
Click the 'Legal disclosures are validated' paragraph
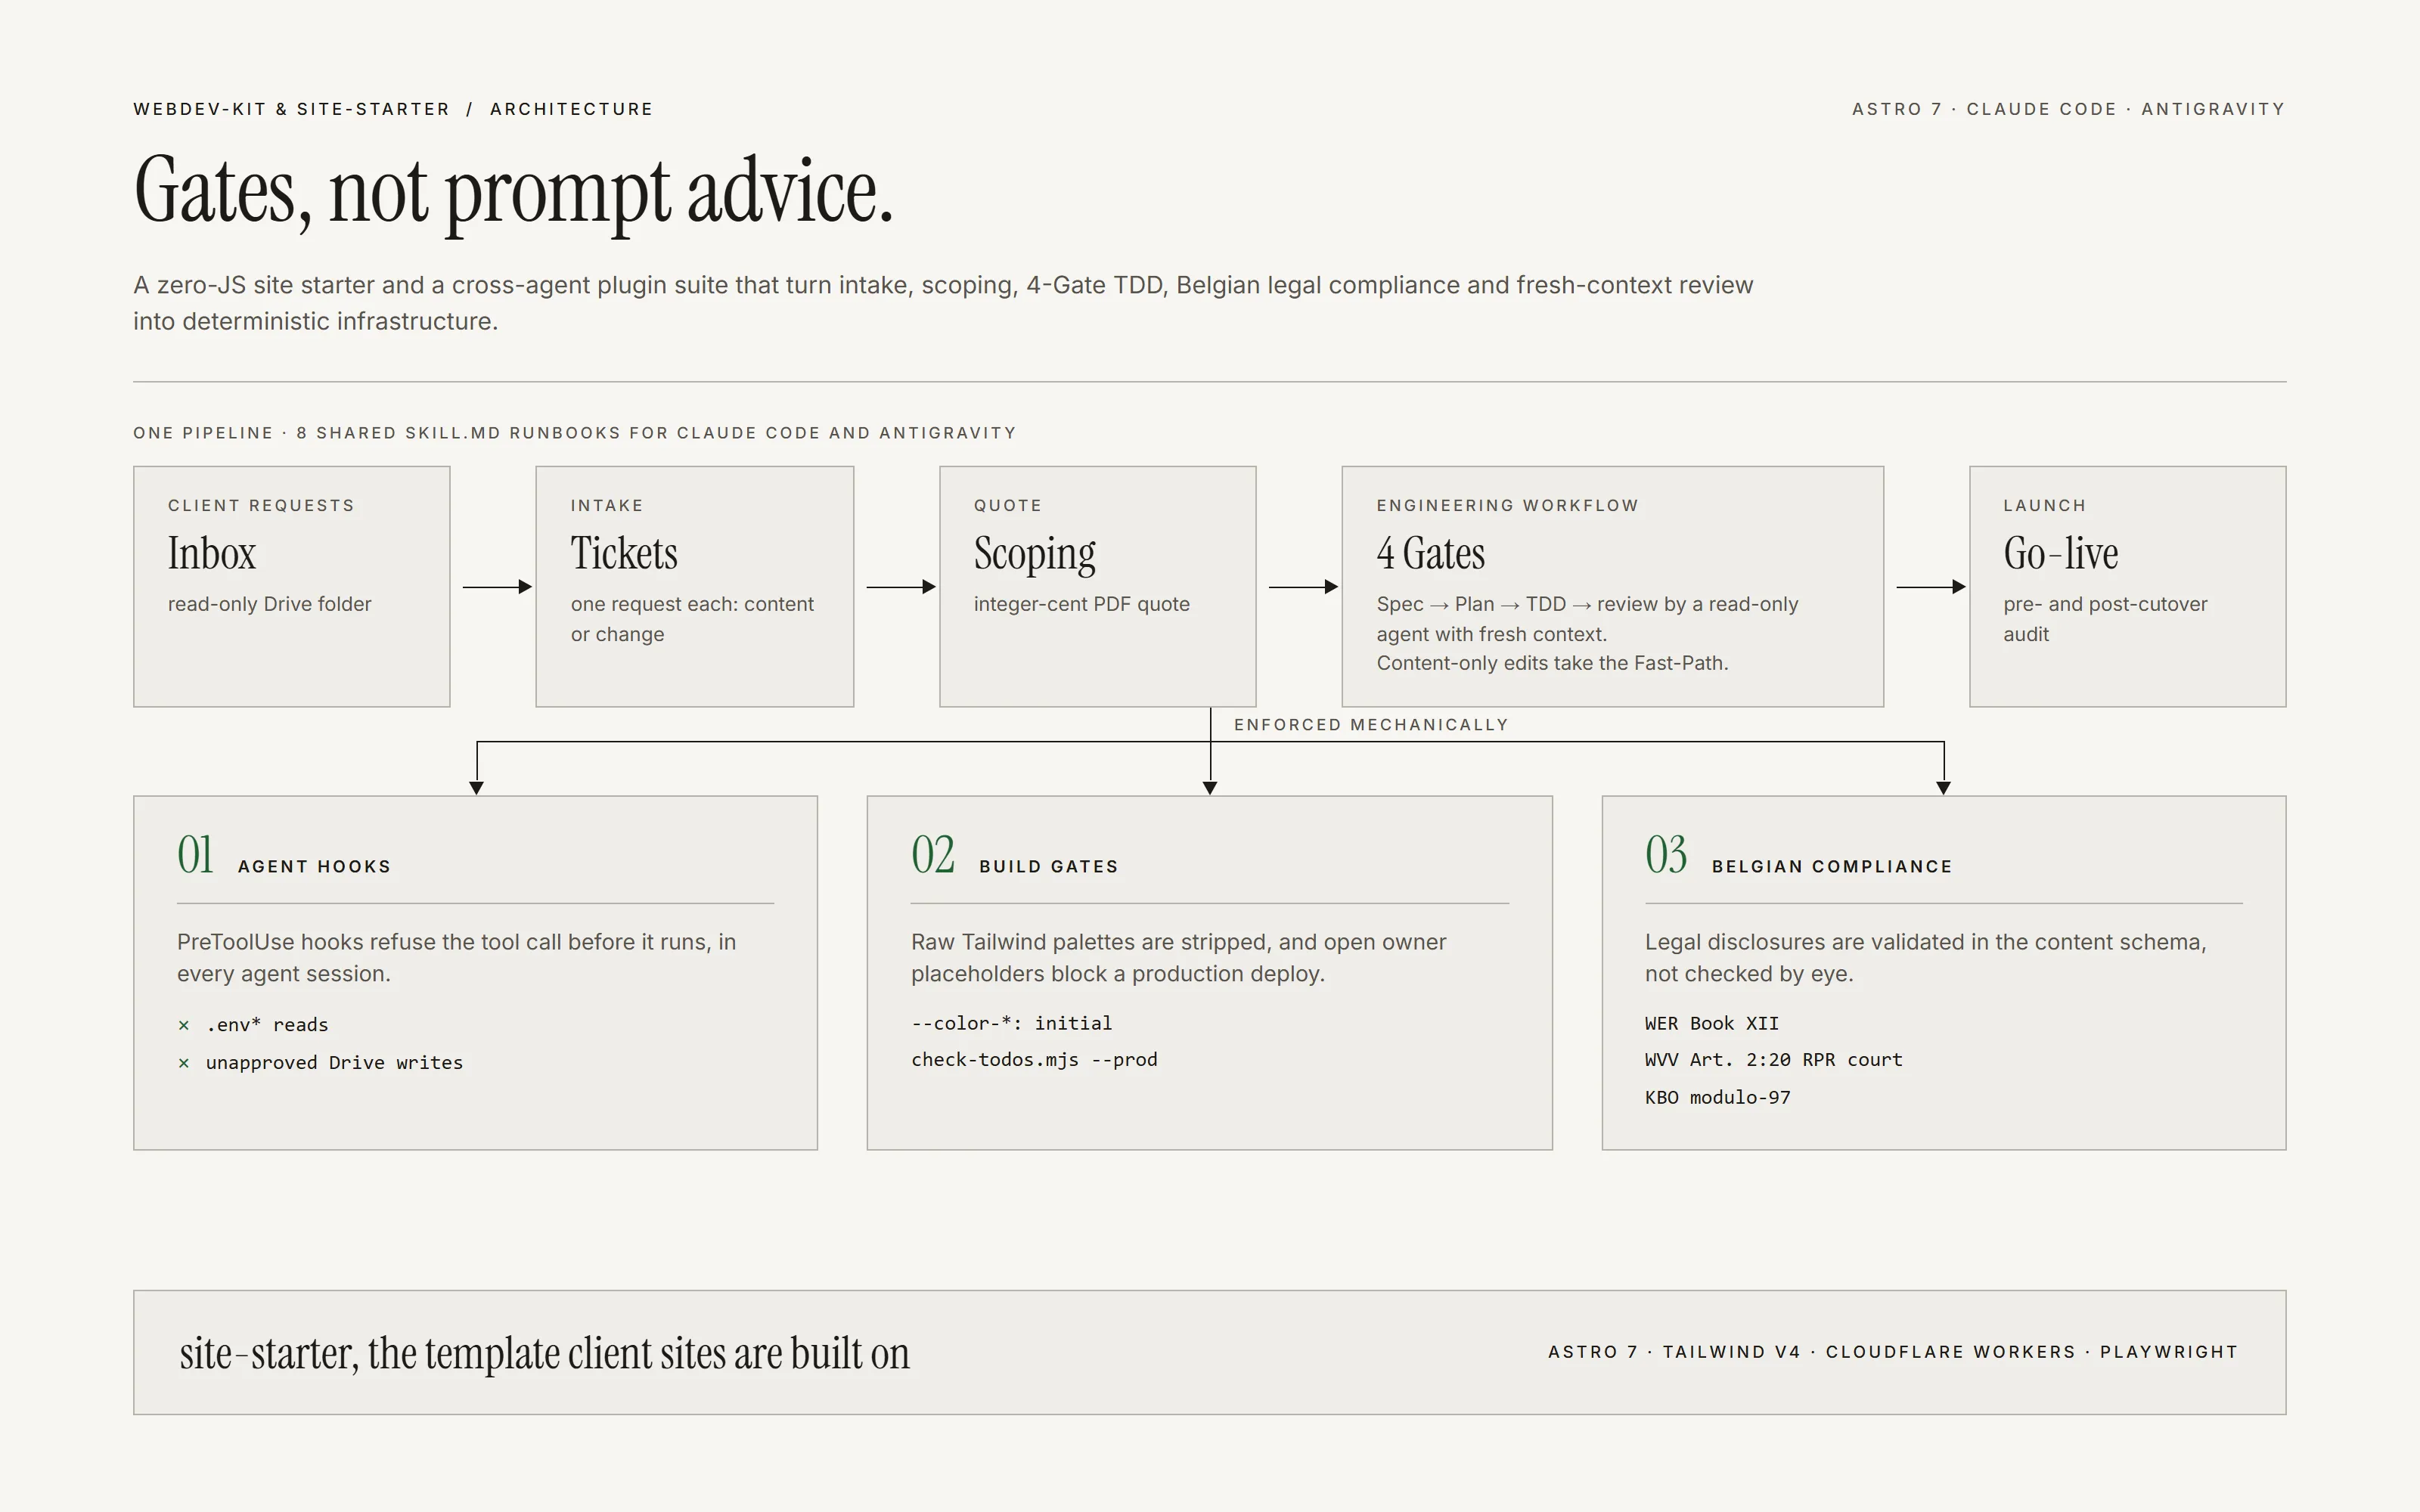click(x=1925, y=958)
